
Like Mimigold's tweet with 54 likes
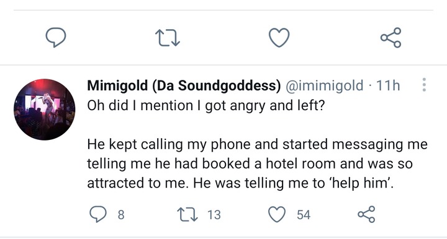coord(277,214)
